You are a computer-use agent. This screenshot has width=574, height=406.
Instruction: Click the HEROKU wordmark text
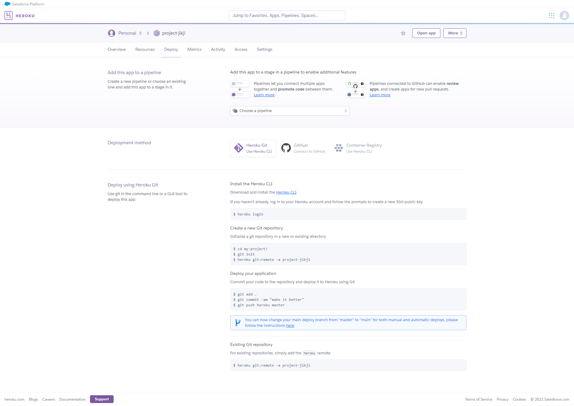25,16
